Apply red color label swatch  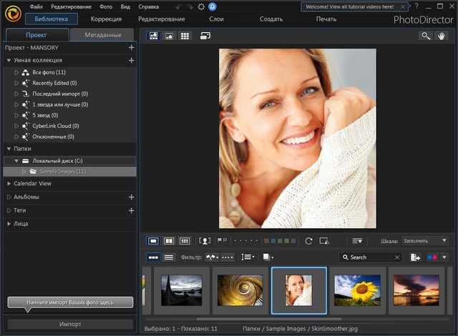[x=266, y=241]
